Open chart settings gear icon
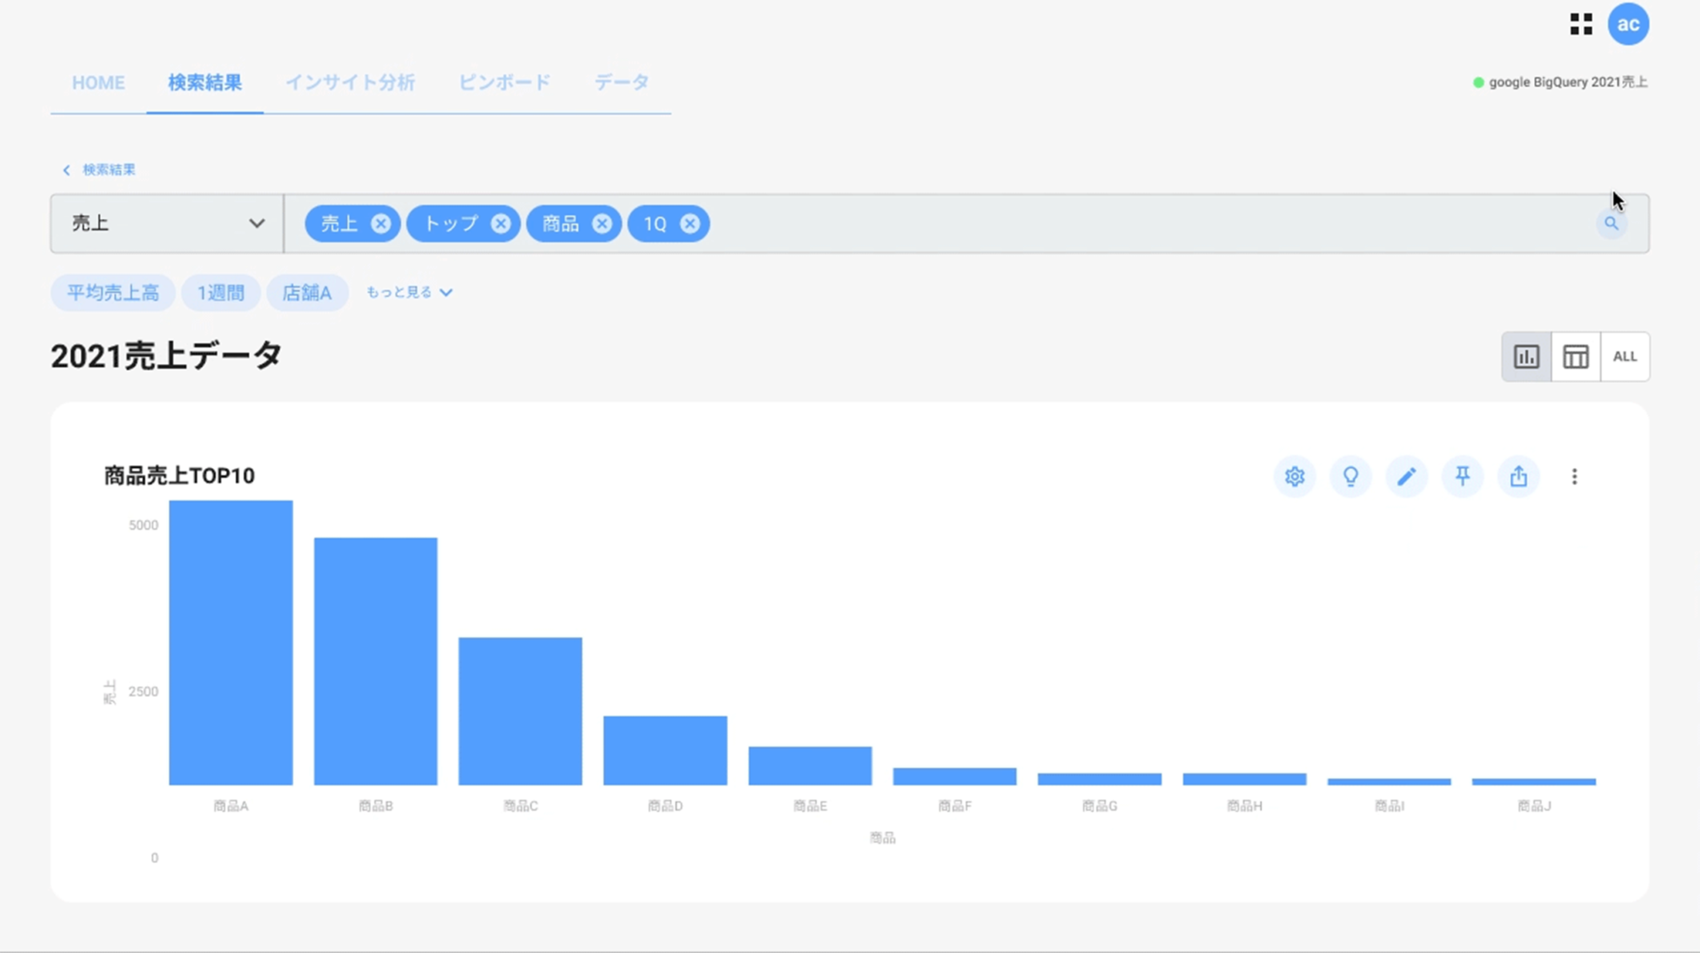The image size is (1700, 953). (1295, 476)
